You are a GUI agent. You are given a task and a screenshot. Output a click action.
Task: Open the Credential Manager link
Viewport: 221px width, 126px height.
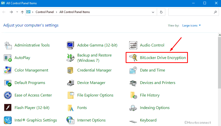pyautogui.click(x=94, y=70)
